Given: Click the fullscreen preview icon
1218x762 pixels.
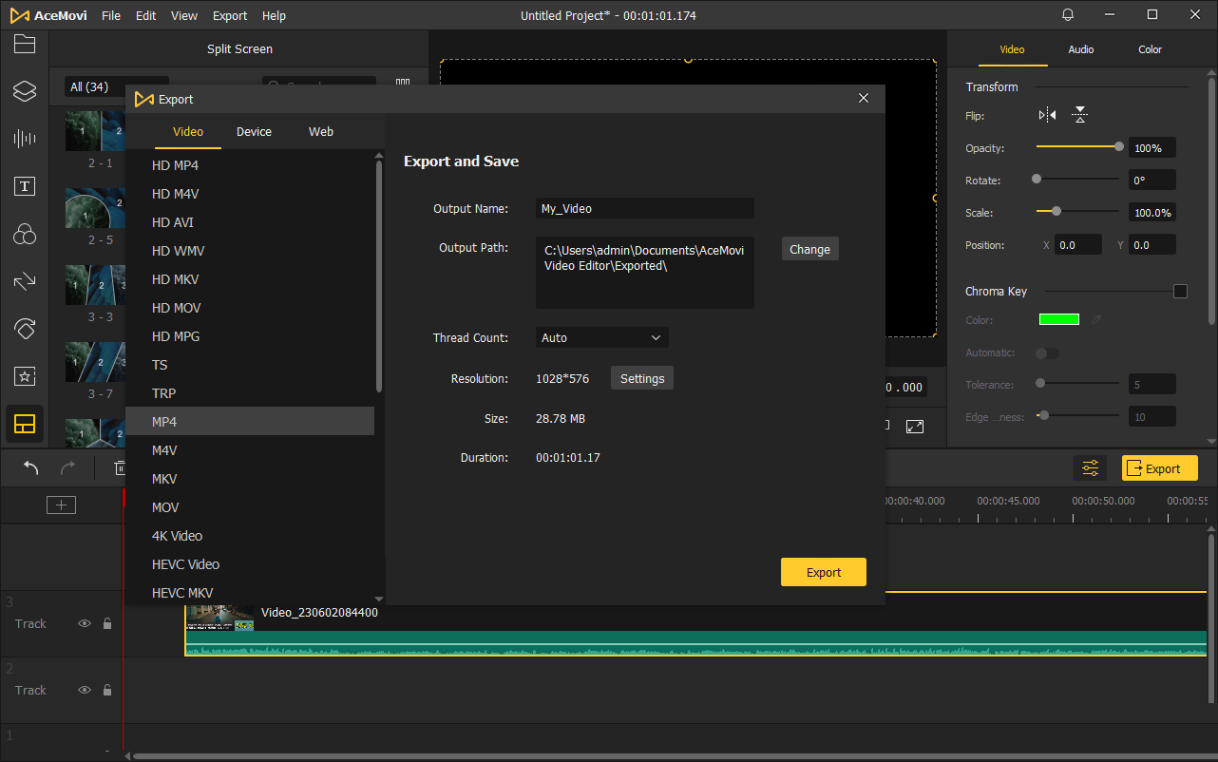Looking at the screenshot, I should (915, 427).
